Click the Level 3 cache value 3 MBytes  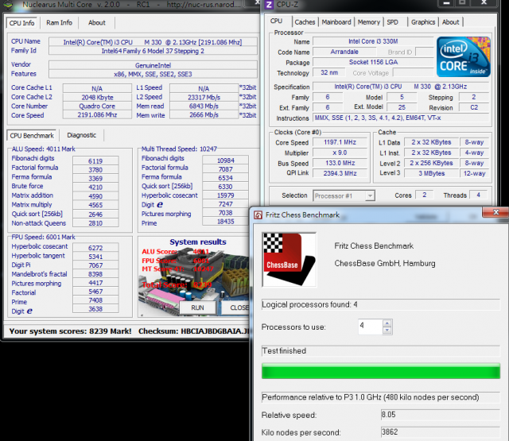pos(431,173)
